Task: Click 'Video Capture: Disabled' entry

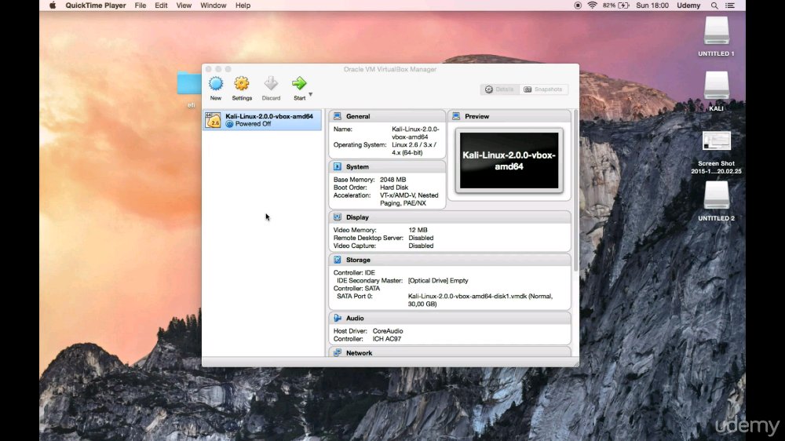Action: tap(384, 246)
